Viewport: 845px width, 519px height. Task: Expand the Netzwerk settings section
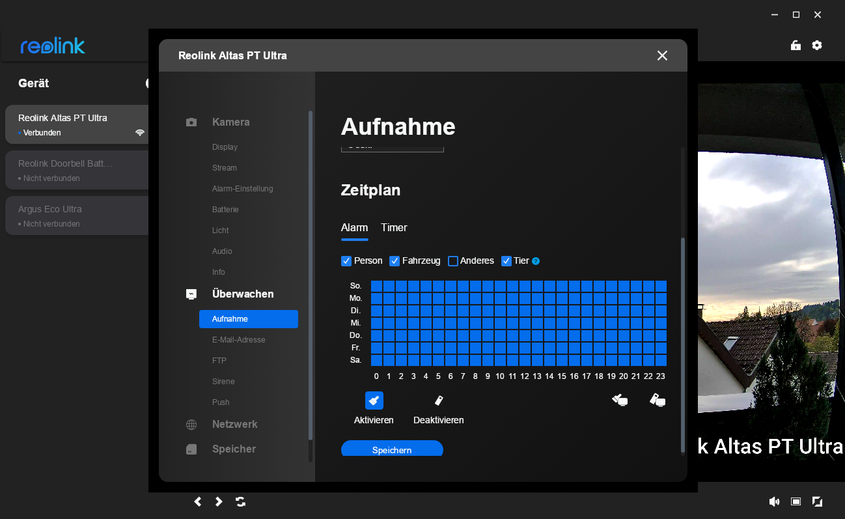(234, 425)
